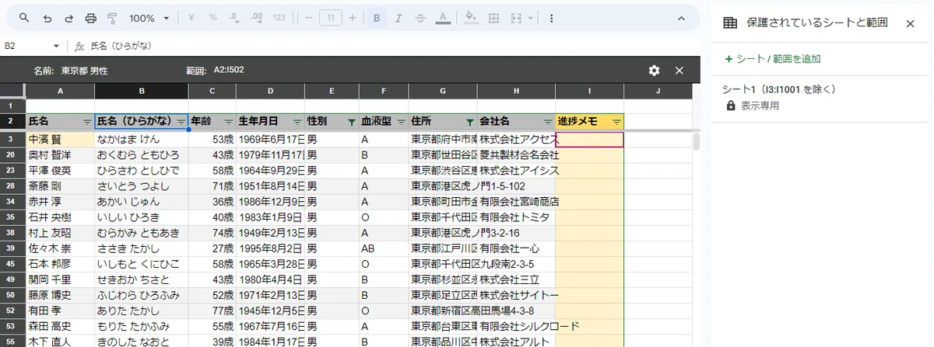The height and width of the screenshot is (347, 934).
Task: Edit the filter range A2:I502
Action: (229, 71)
